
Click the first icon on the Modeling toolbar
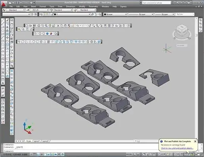tap(19, 42)
